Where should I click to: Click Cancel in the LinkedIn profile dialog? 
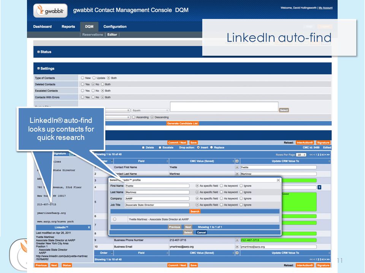click(x=202, y=232)
